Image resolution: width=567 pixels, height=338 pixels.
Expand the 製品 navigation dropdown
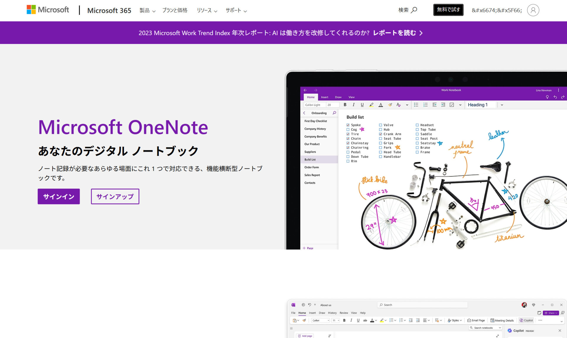[147, 10]
